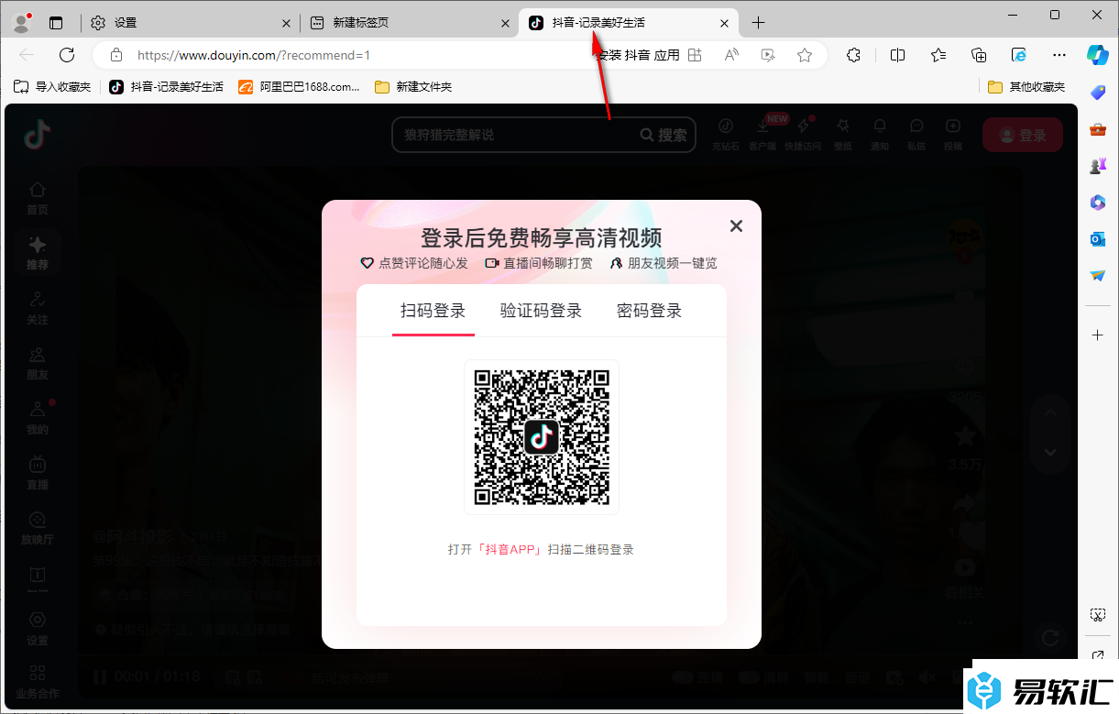The width and height of the screenshot is (1119, 714).
Task: Open 直播 in Douyin sidebar
Action: tap(38, 473)
